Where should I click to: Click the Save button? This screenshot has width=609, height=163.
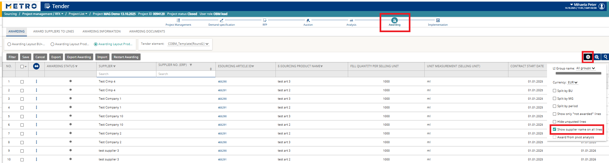click(26, 57)
